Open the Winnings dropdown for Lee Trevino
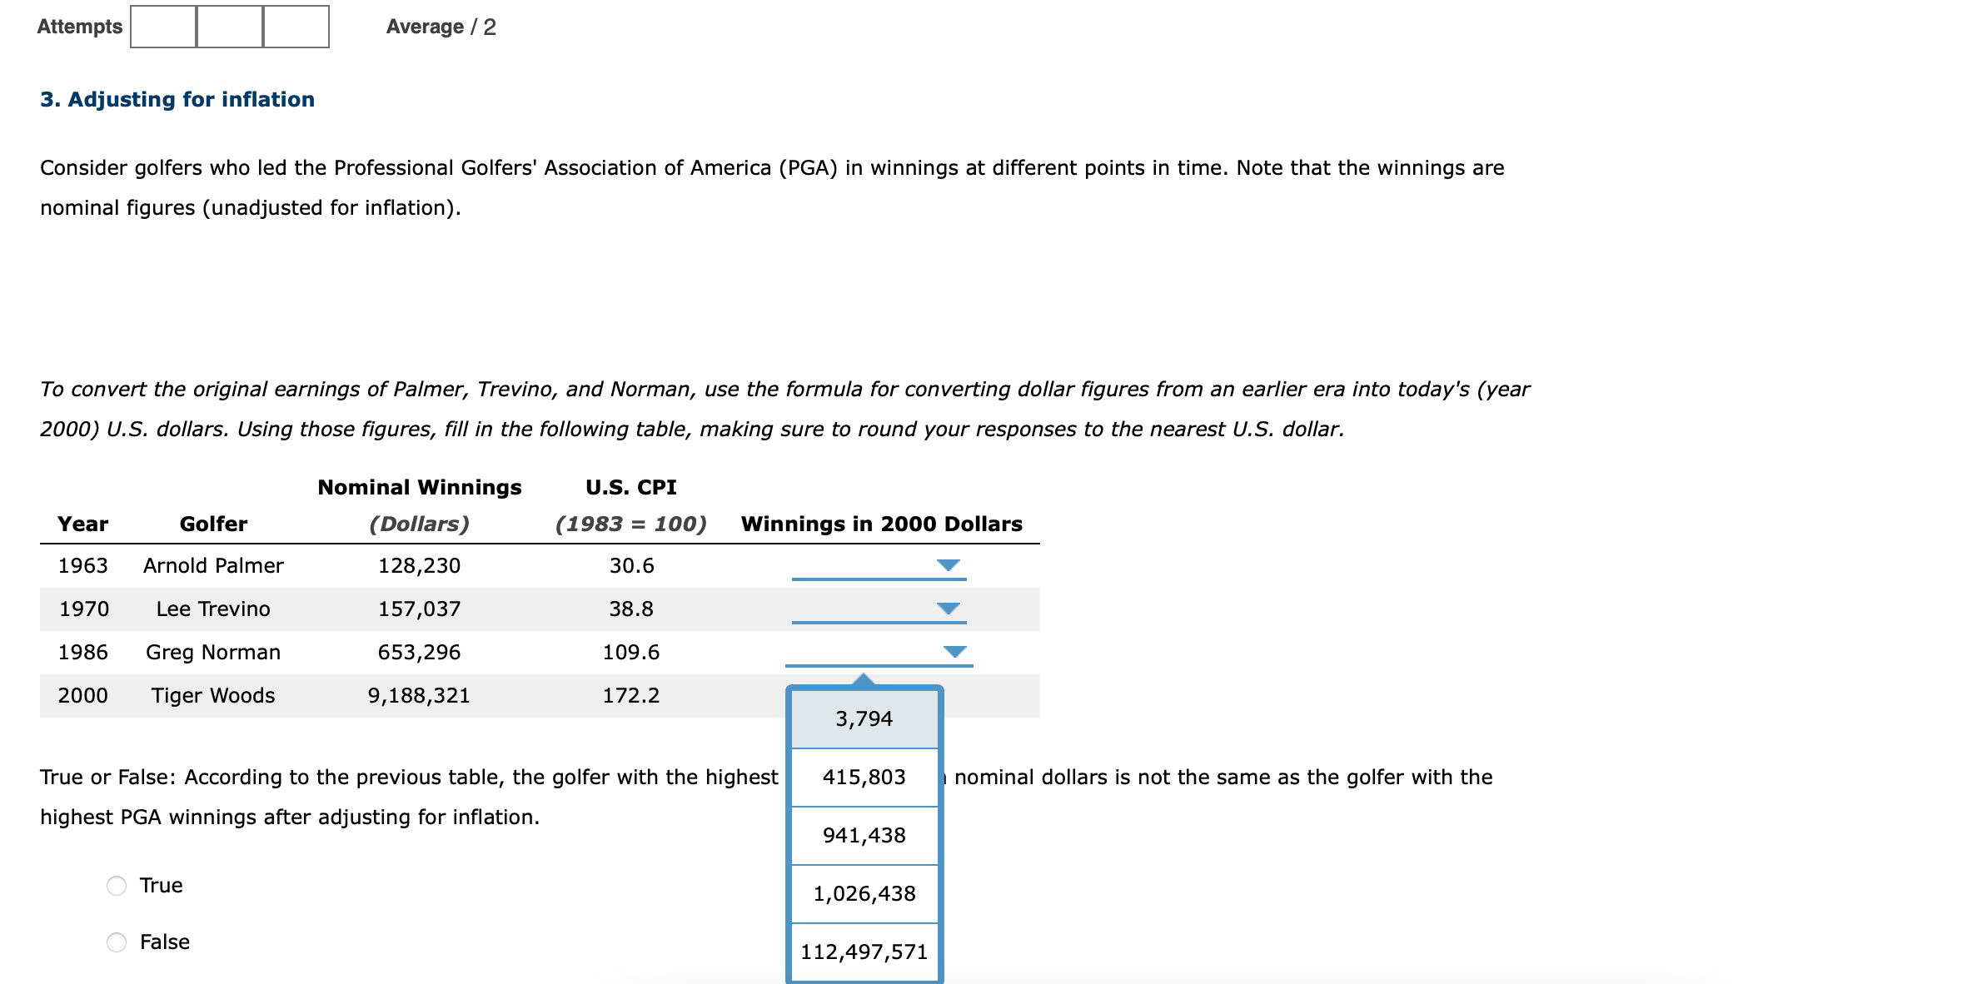Viewport: 1982px width, 984px height. tap(950, 608)
